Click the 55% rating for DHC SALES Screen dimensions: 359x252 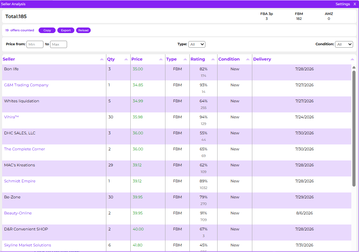click(203, 133)
